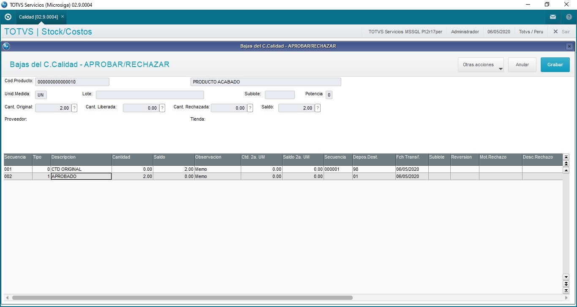Viewport: 577px width, 307px height.
Task: Click the Memo cell in row 001
Action: pyautogui.click(x=218, y=169)
